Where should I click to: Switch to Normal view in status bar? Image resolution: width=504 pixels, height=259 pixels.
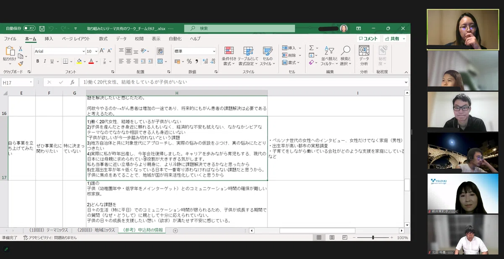click(319, 238)
